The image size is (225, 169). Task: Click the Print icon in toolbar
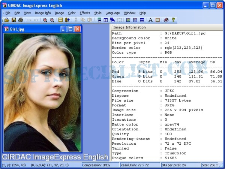(x=21, y=20)
